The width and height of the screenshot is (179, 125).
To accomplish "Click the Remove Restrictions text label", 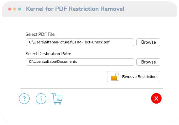I will tap(140, 77).
